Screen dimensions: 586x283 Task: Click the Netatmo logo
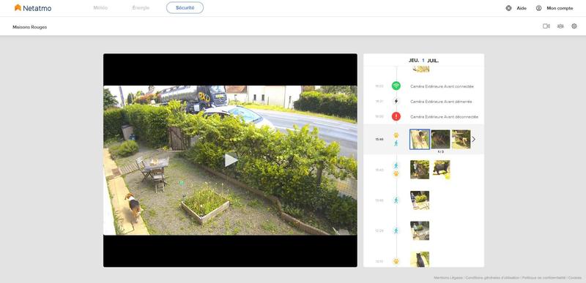[33, 8]
